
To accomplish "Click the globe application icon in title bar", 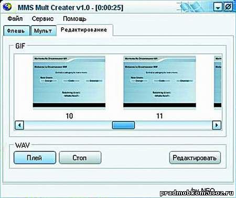I will click(x=7, y=6).
